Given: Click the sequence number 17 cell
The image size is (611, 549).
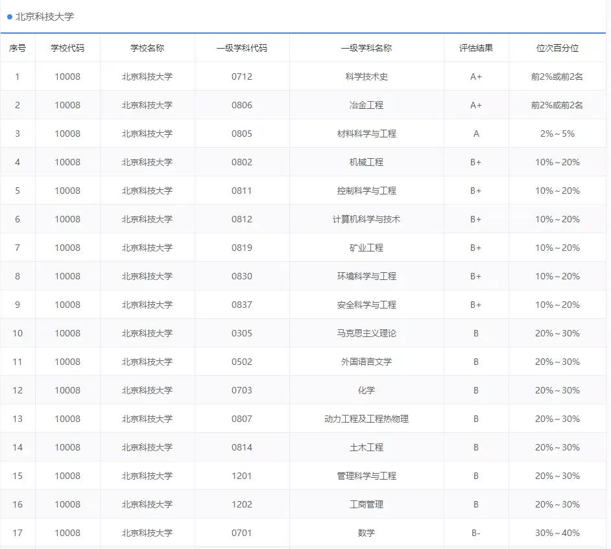Looking at the screenshot, I should (18, 533).
